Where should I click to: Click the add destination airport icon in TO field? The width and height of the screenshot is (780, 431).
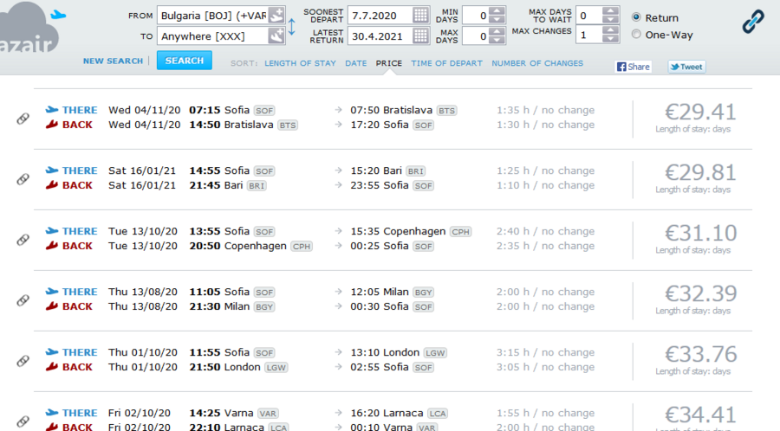pyautogui.click(x=276, y=35)
